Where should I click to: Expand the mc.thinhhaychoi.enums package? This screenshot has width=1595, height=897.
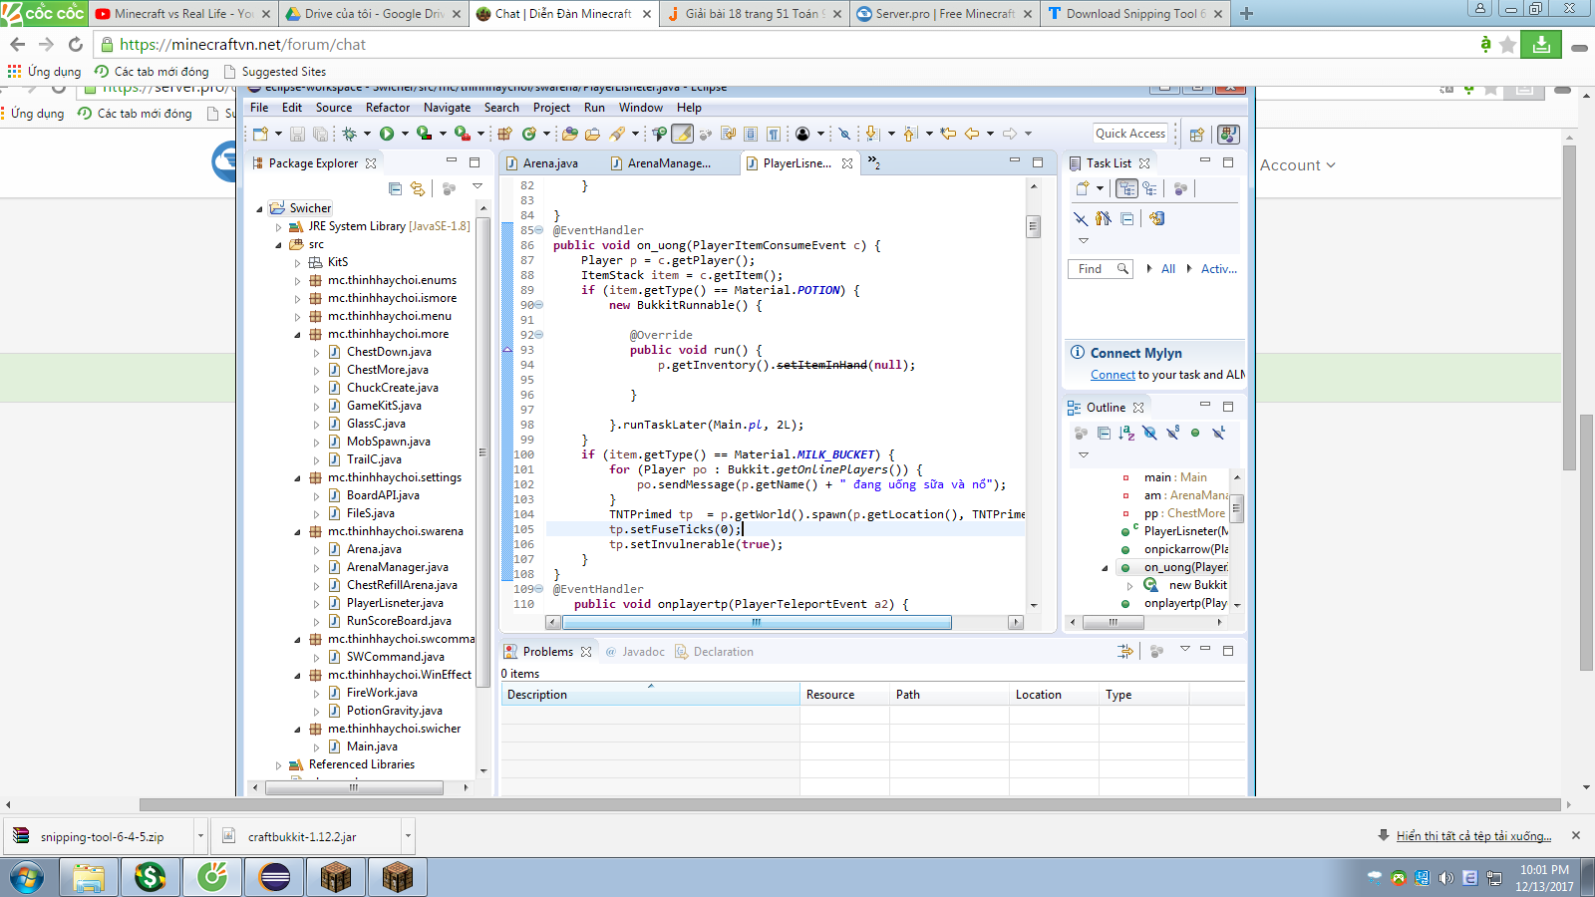tap(297, 281)
